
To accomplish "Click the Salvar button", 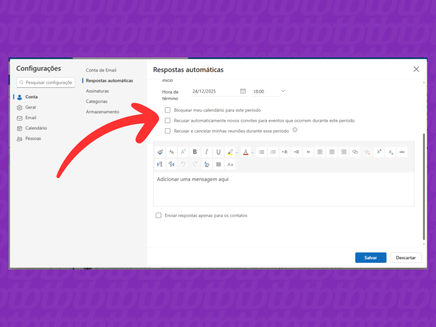I will click(371, 257).
